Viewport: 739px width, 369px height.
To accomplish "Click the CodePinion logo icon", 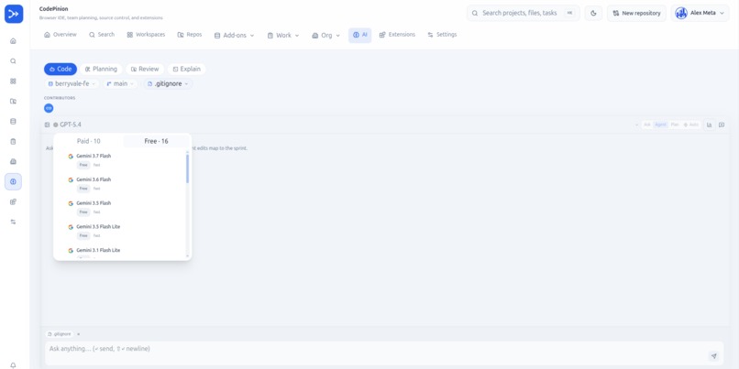I will (x=14, y=14).
